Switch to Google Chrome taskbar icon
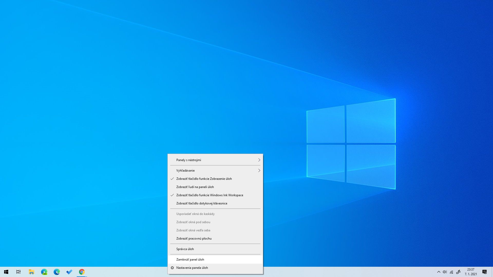Screen dimensions: 493x277 82,272
